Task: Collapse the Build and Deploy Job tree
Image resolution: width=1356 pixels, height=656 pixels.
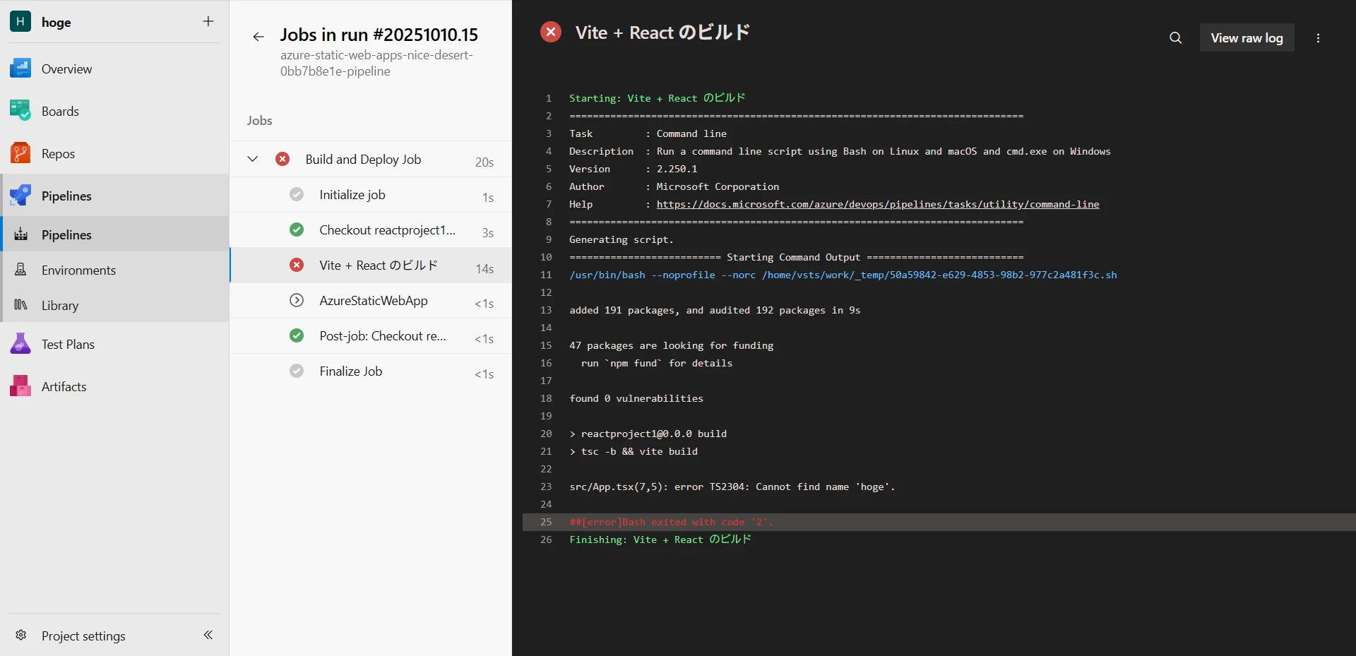Action: [252, 160]
